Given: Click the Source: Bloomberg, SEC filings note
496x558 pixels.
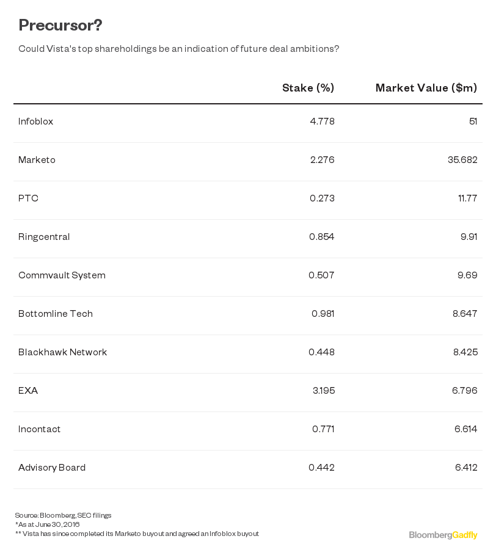Looking at the screenshot, I should click(63, 515).
